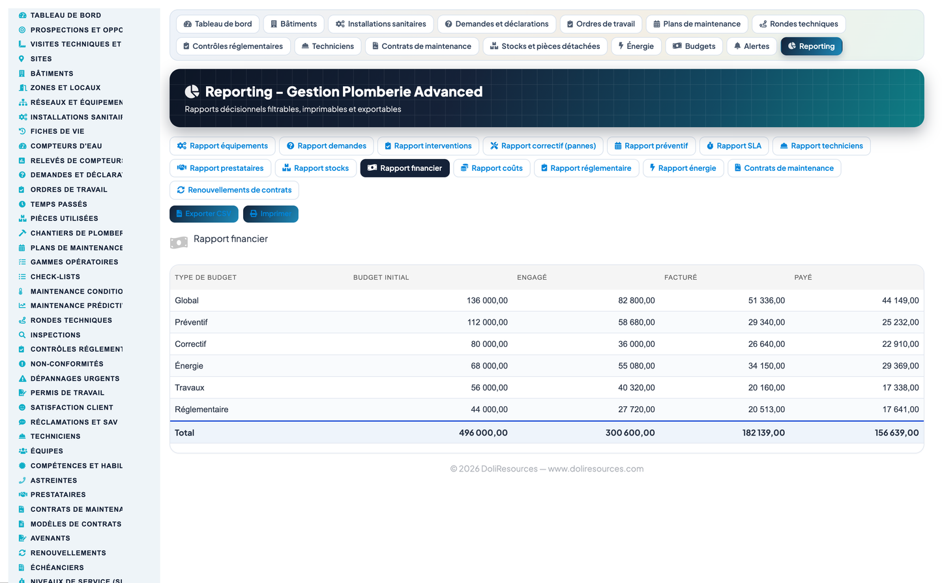
Task: Show the Rapport stocks report
Action: click(316, 168)
